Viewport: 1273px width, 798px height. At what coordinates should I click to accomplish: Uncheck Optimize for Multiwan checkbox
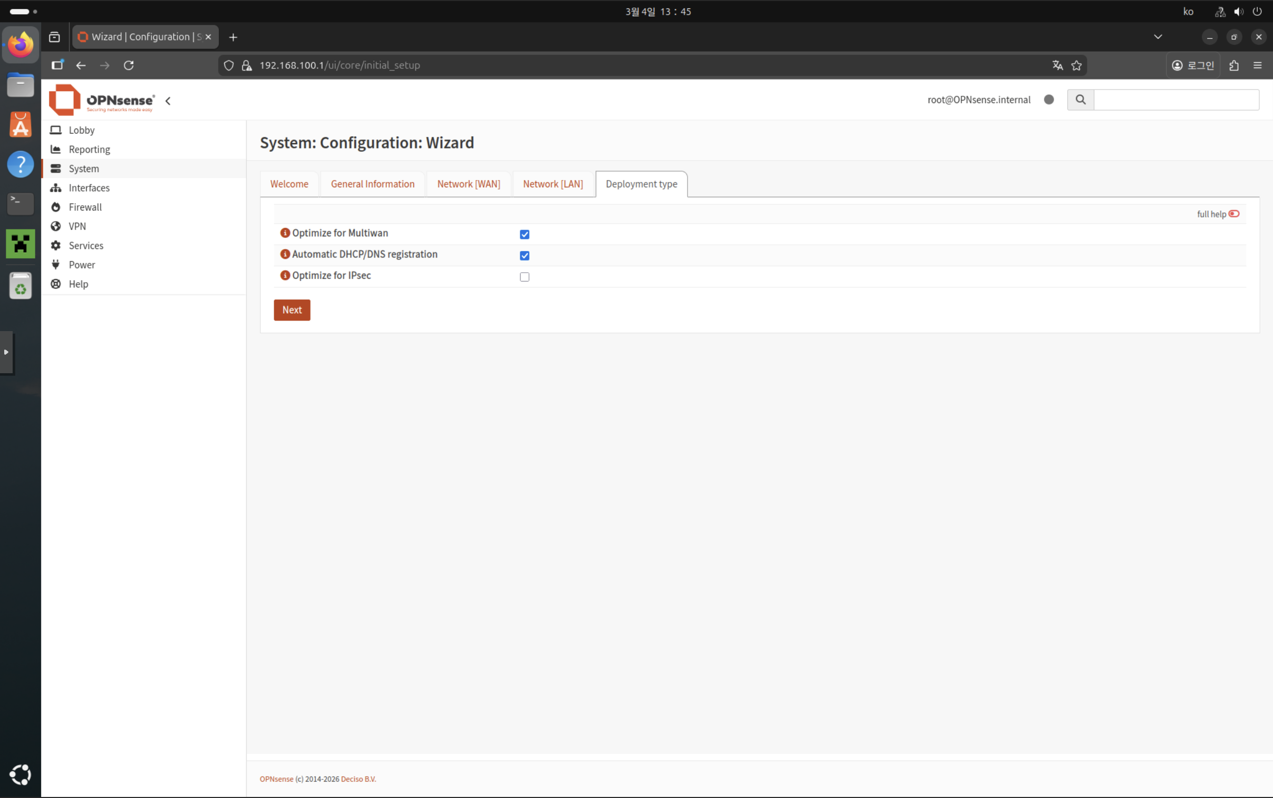[524, 234]
